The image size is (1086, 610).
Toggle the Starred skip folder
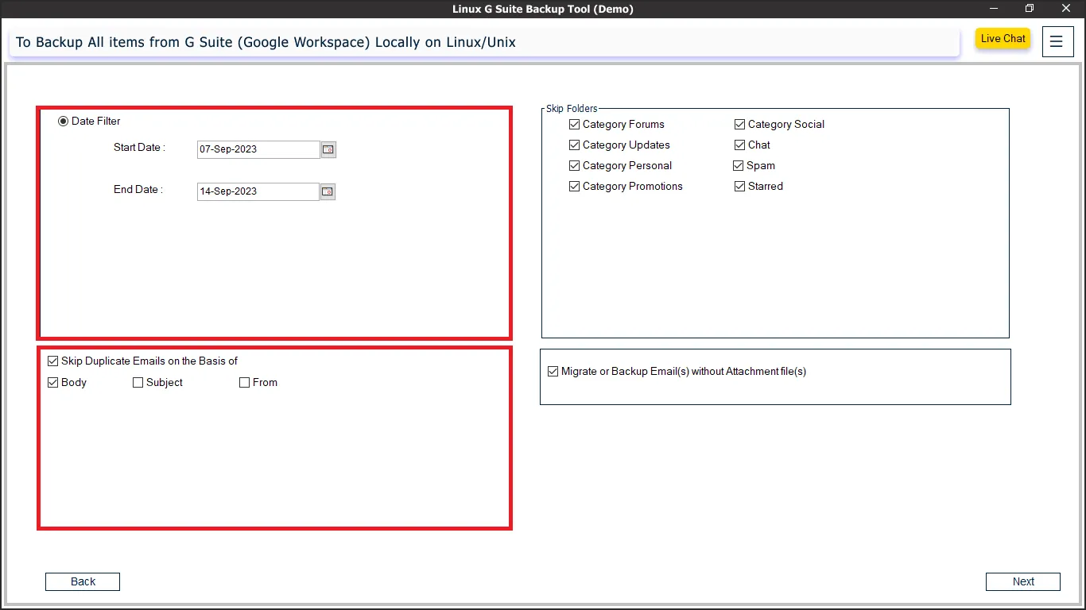coord(740,187)
